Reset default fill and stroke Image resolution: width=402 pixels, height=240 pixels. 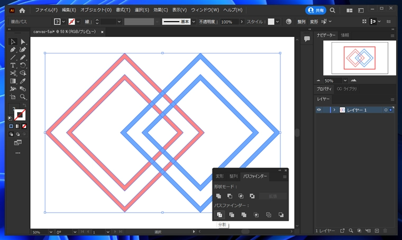point(10,118)
